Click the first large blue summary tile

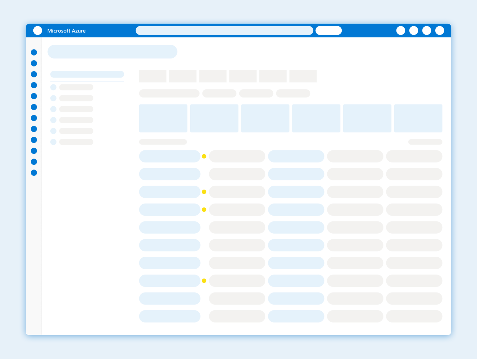click(163, 118)
